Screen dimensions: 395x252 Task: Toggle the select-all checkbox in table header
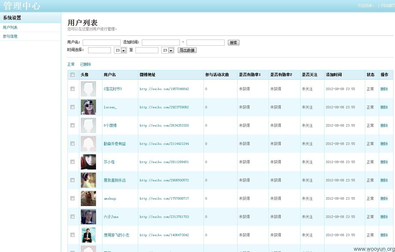pyautogui.click(x=72, y=75)
